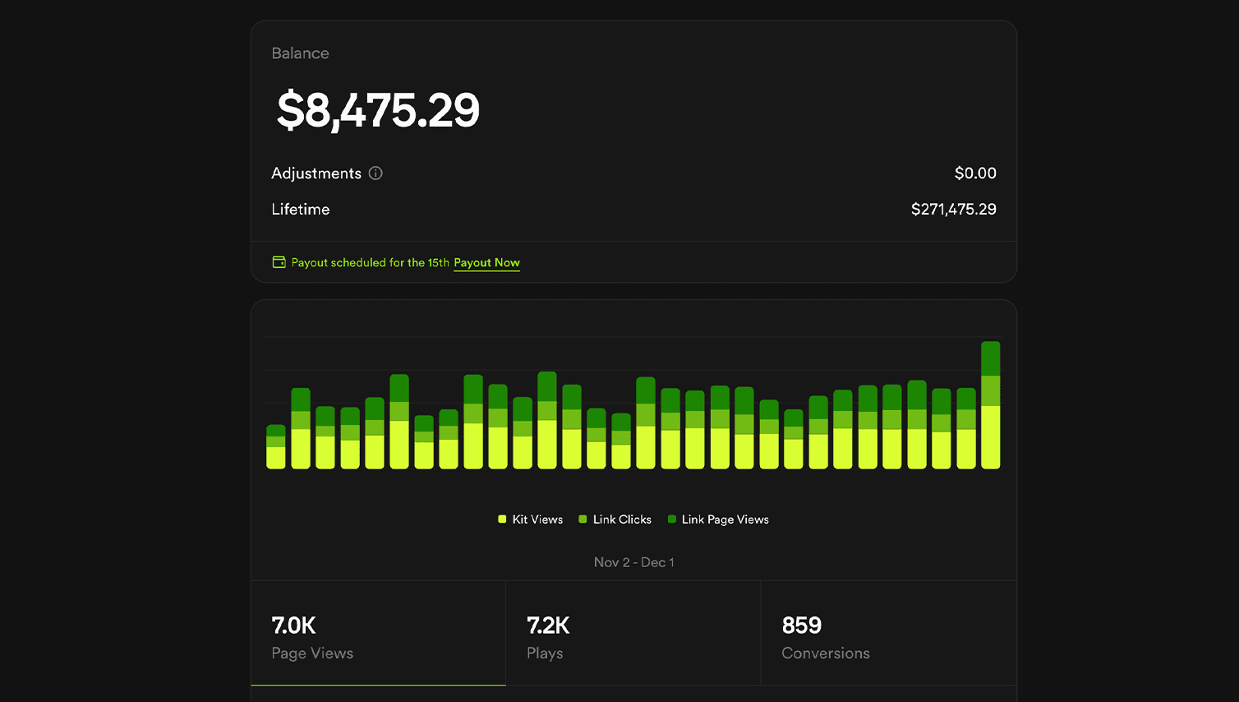Open the Lifetime earnings breakdown
This screenshot has width=1239, height=702.
pyautogui.click(x=301, y=209)
